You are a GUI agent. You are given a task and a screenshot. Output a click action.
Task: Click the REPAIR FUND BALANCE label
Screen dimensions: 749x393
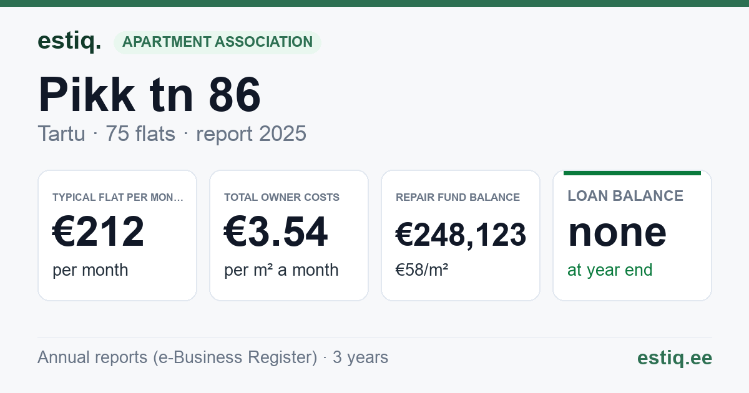pos(458,197)
